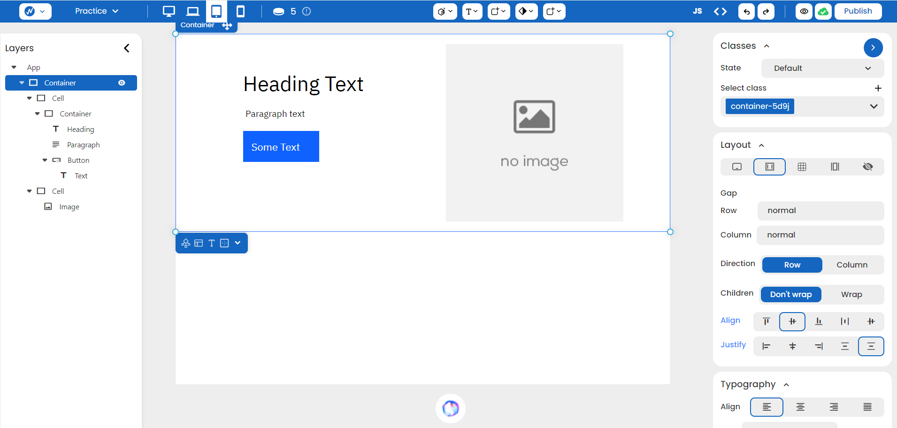This screenshot has height=428, width=897.
Task: Set Align to top
Action: (x=767, y=321)
